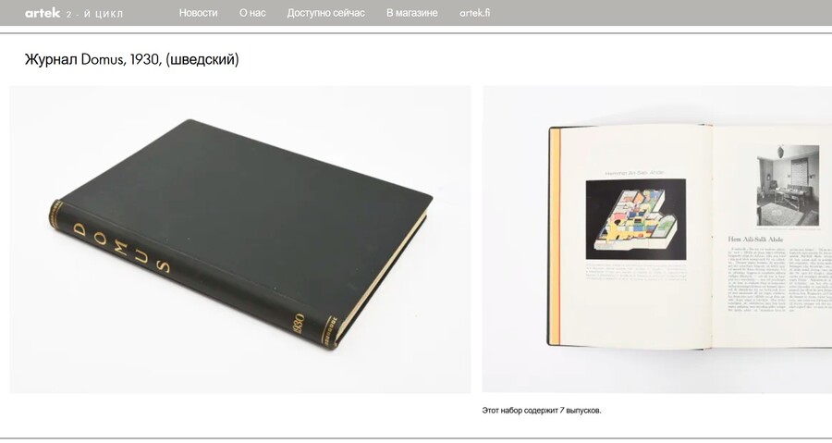Open the photo of the open magazine spread

(657, 240)
